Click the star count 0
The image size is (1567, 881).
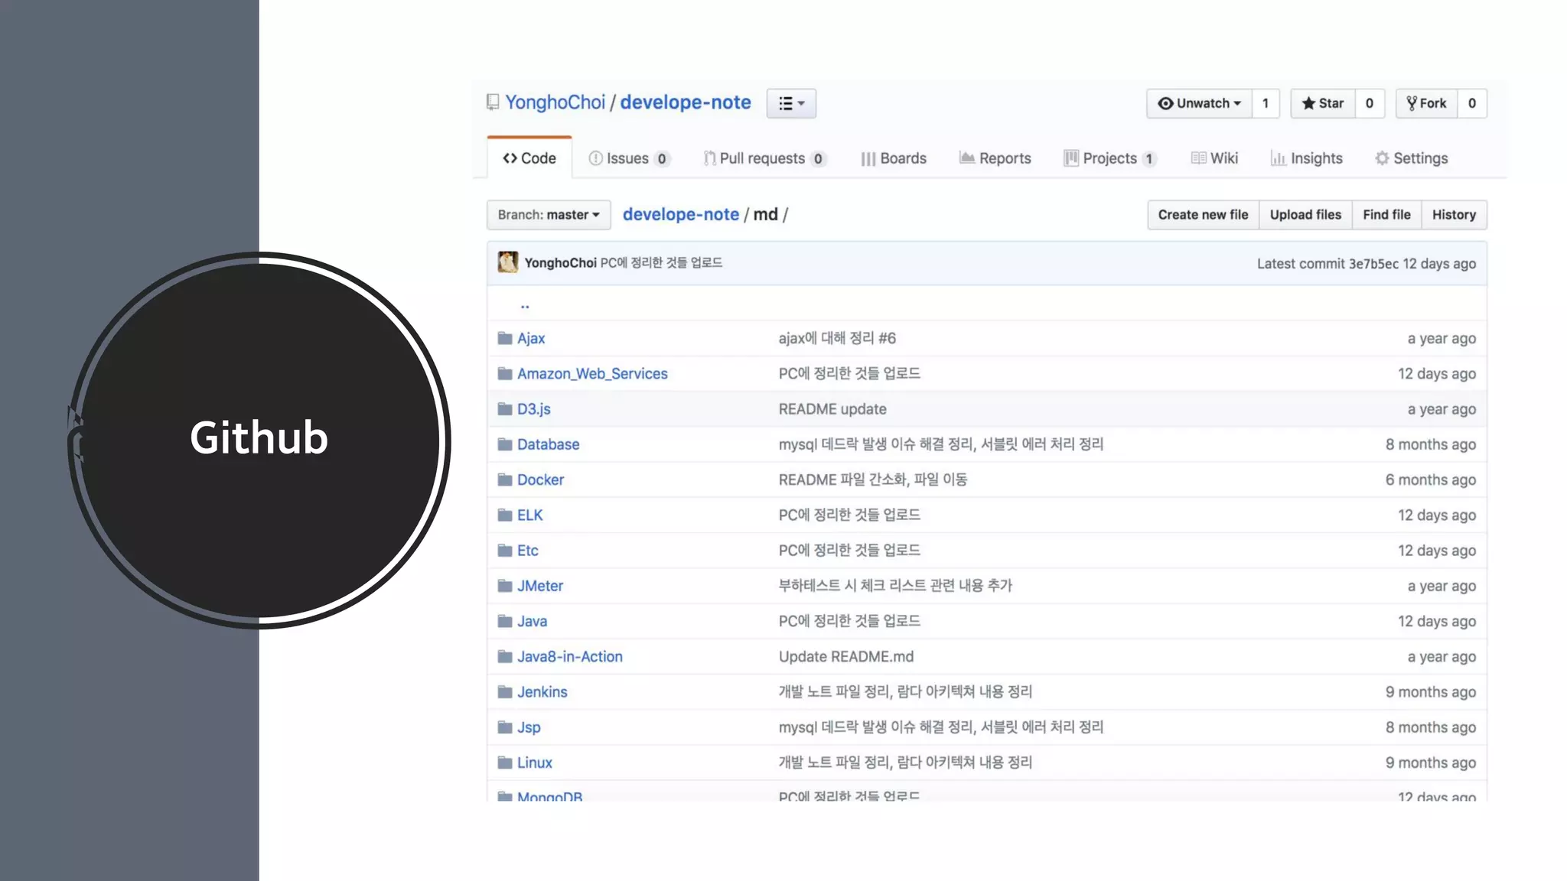coord(1370,103)
